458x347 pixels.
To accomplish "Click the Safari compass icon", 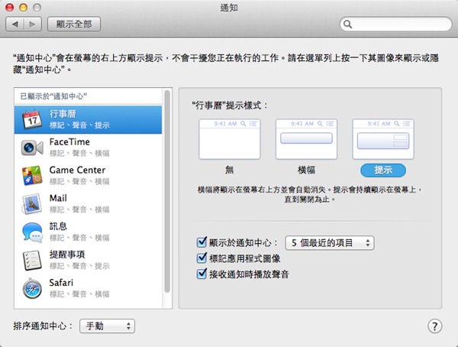I will click(x=32, y=288).
